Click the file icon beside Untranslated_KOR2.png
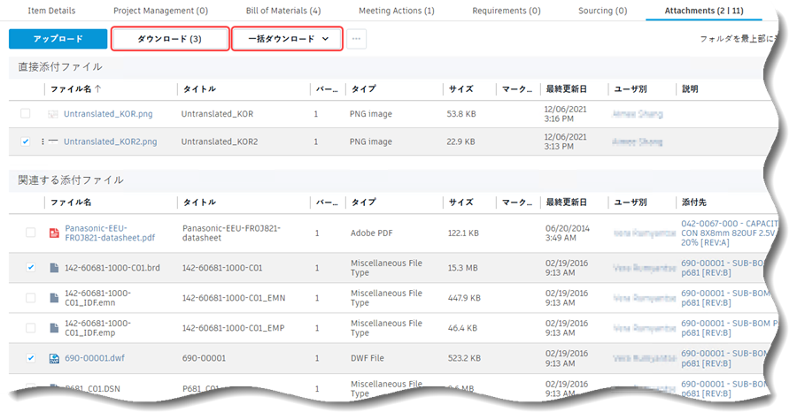Viewport: 797px width, 420px height. point(53,141)
